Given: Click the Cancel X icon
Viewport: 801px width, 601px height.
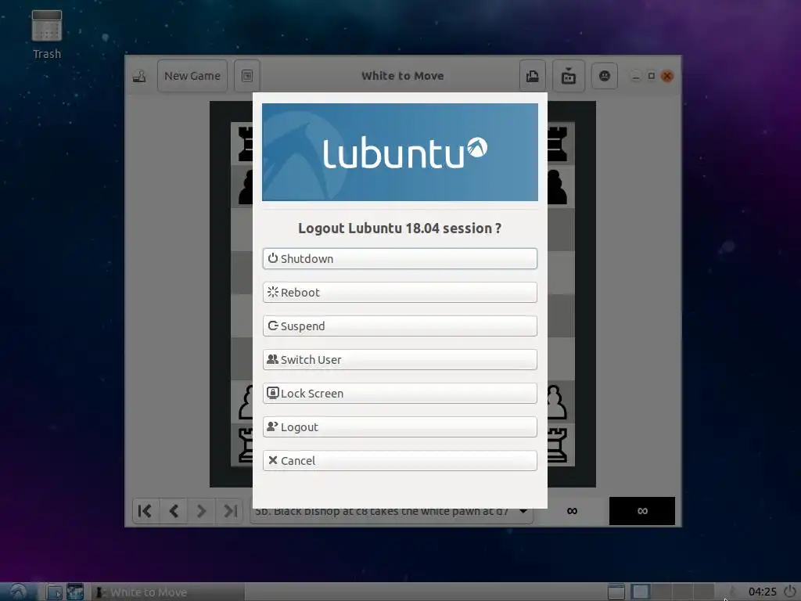Looking at the screenshot, I should (x=273, y=460).
